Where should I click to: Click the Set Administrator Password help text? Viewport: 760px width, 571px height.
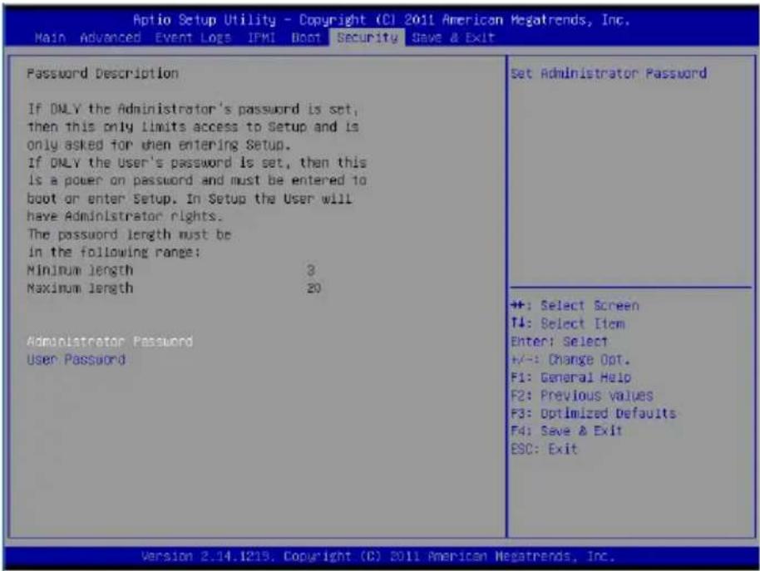609,74
